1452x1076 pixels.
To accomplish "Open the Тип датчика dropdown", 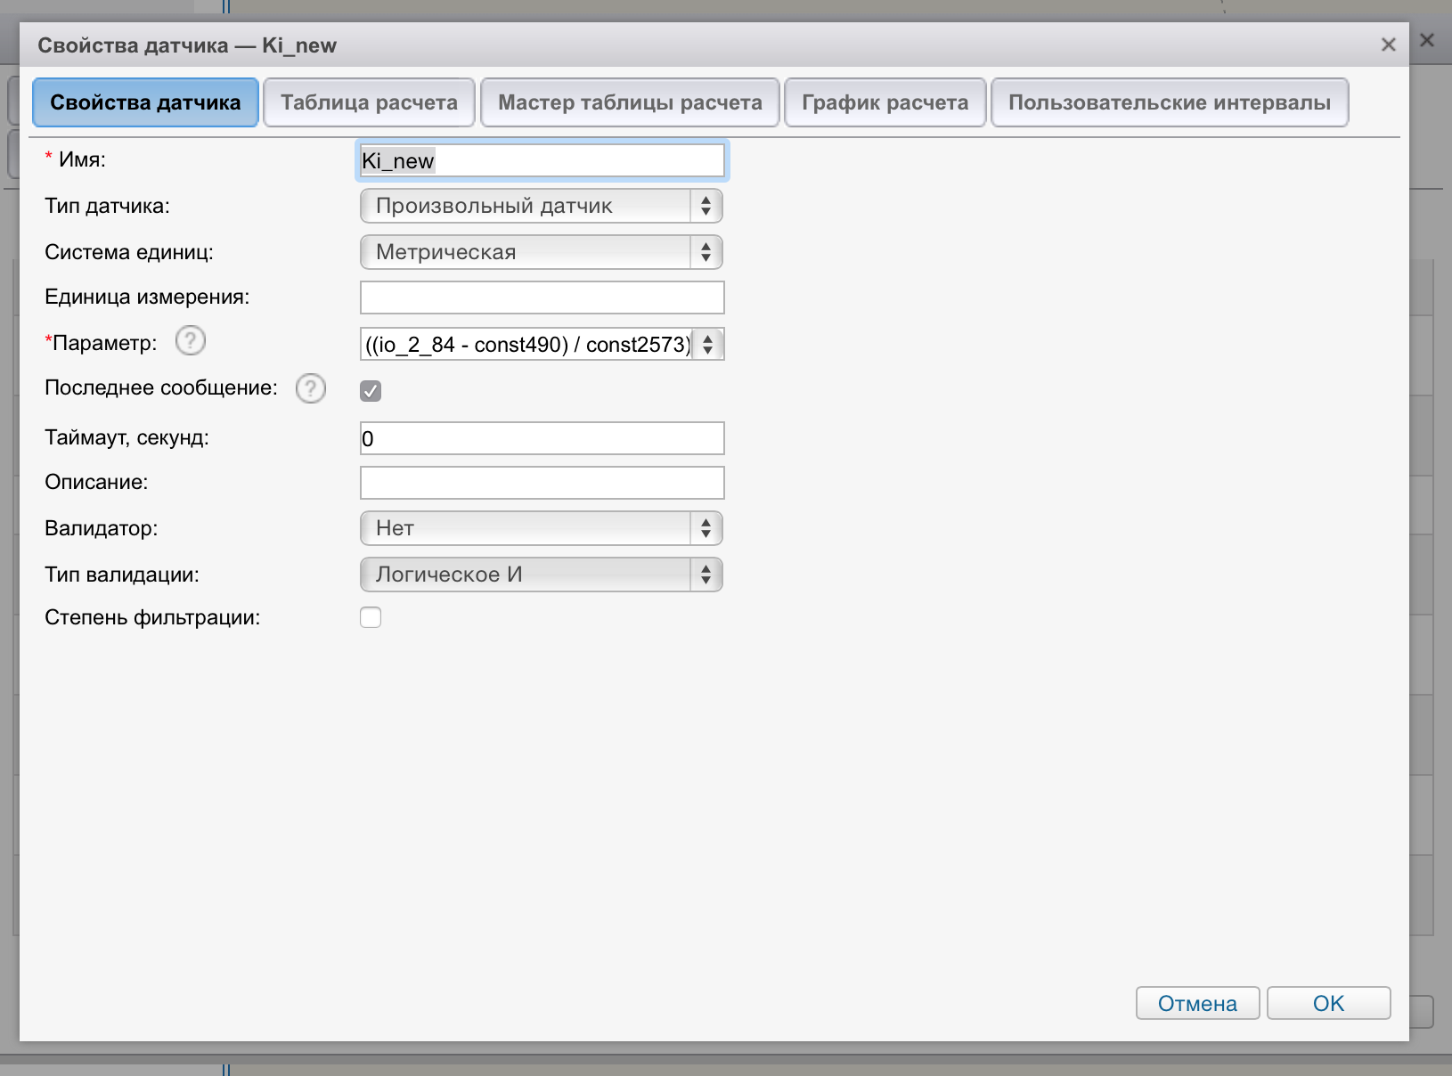I will [x=541, y=206].
